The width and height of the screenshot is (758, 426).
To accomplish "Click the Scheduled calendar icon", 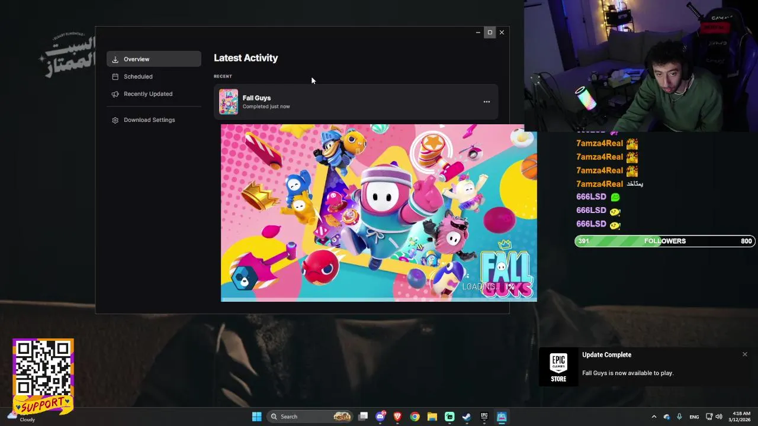I will [115, 76].
